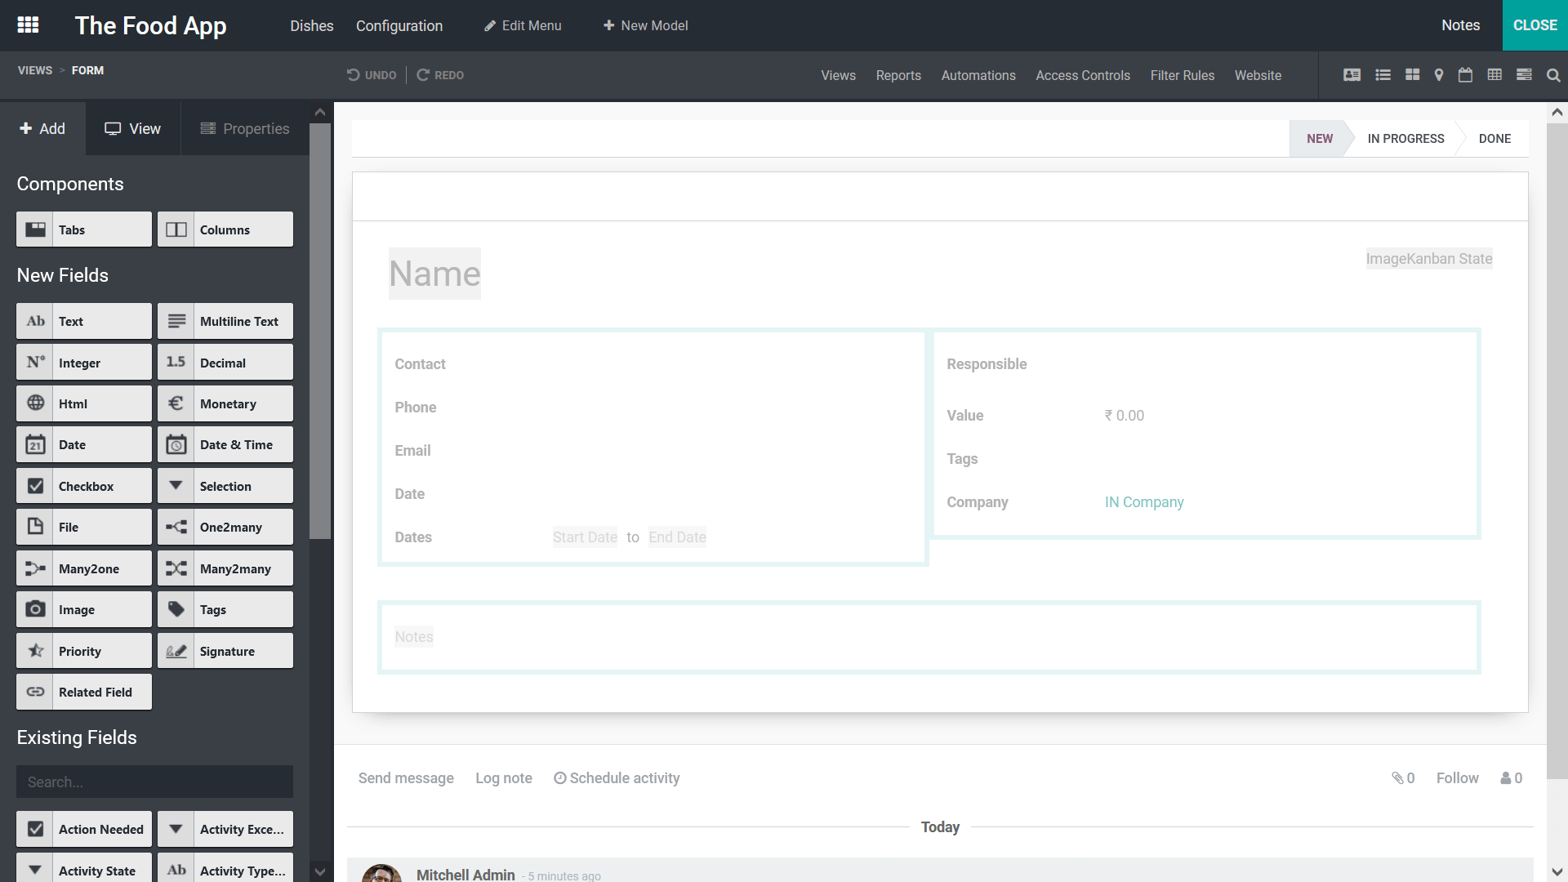
Task: Select the Monetary field type
Action: [x=225, y=403]
